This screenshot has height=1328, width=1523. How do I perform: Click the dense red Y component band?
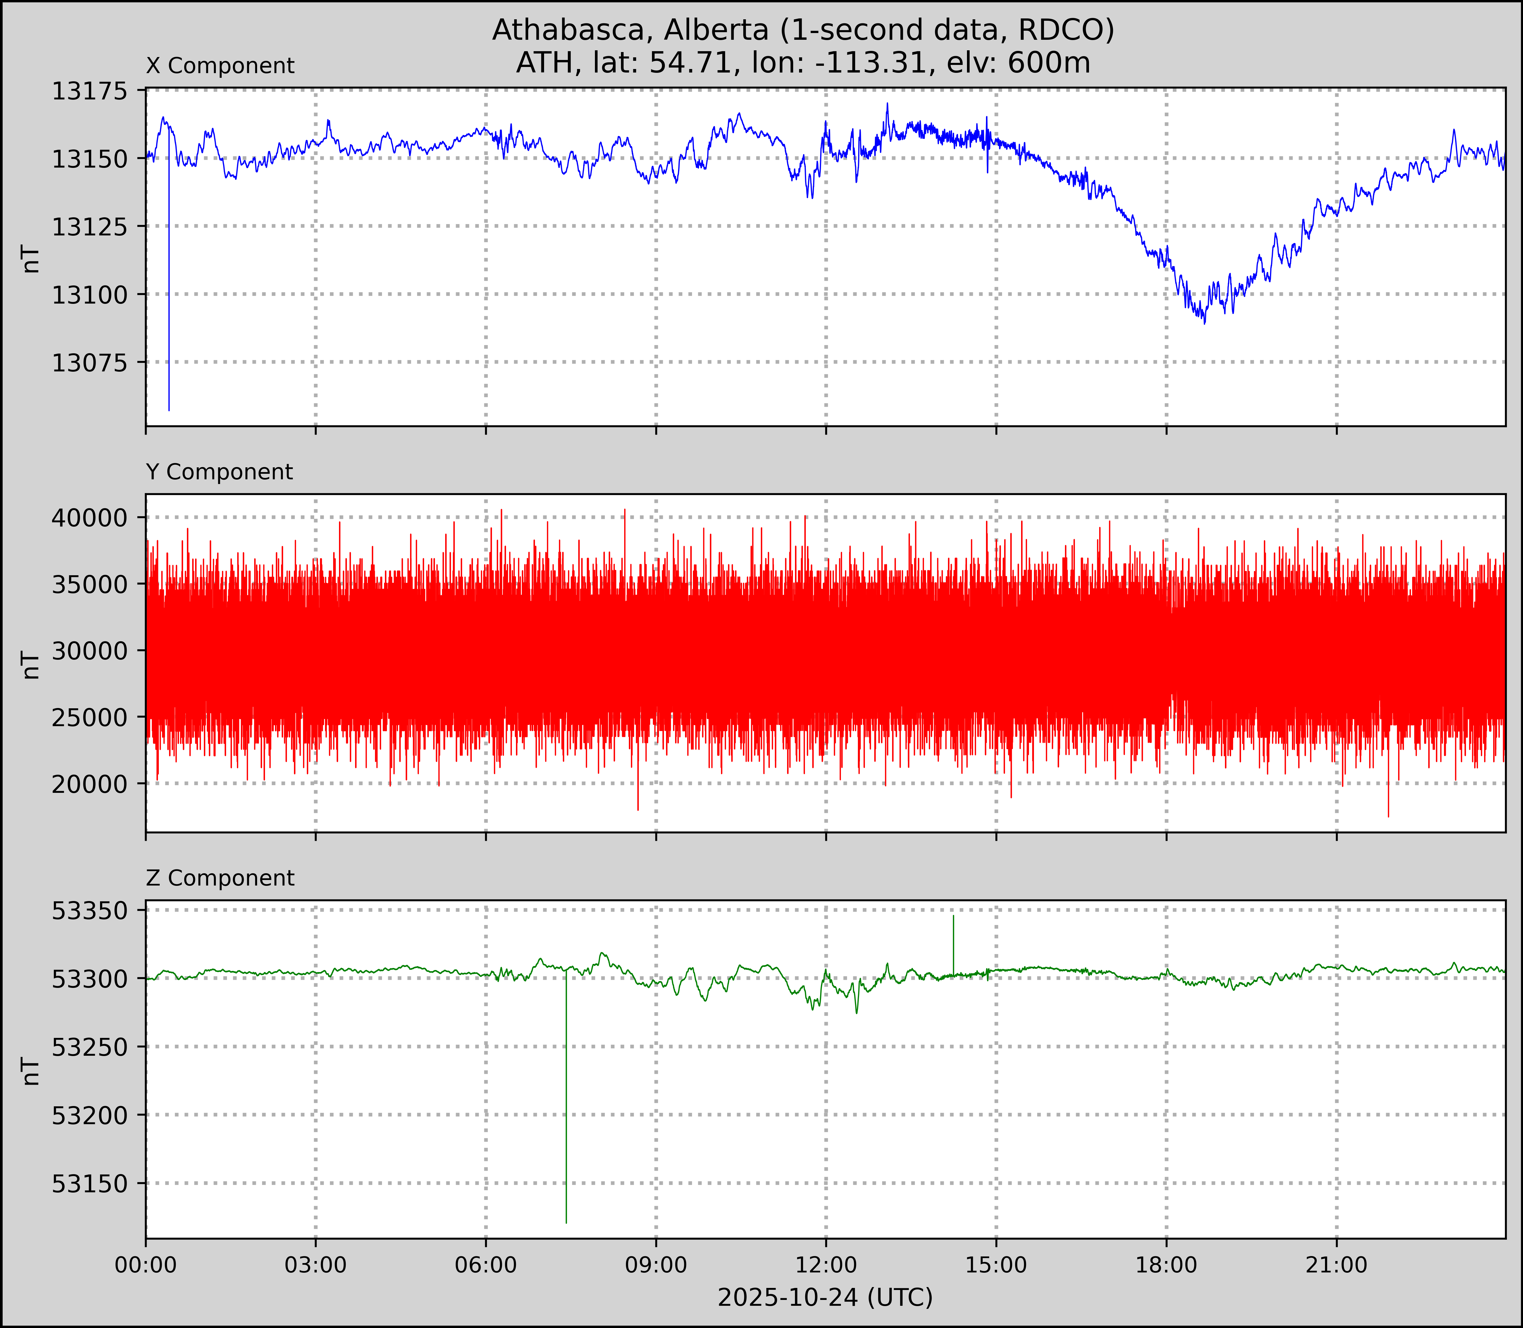click(741, 652)
